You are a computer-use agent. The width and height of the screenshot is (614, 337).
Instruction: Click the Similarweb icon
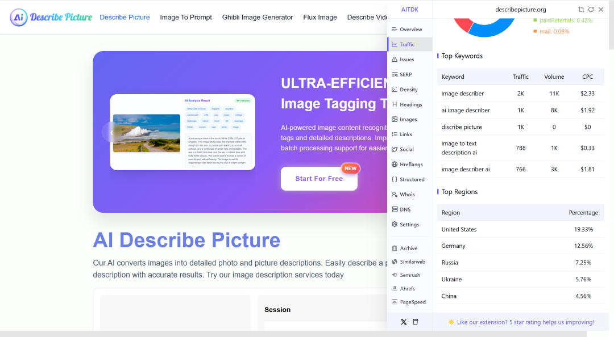395,262
